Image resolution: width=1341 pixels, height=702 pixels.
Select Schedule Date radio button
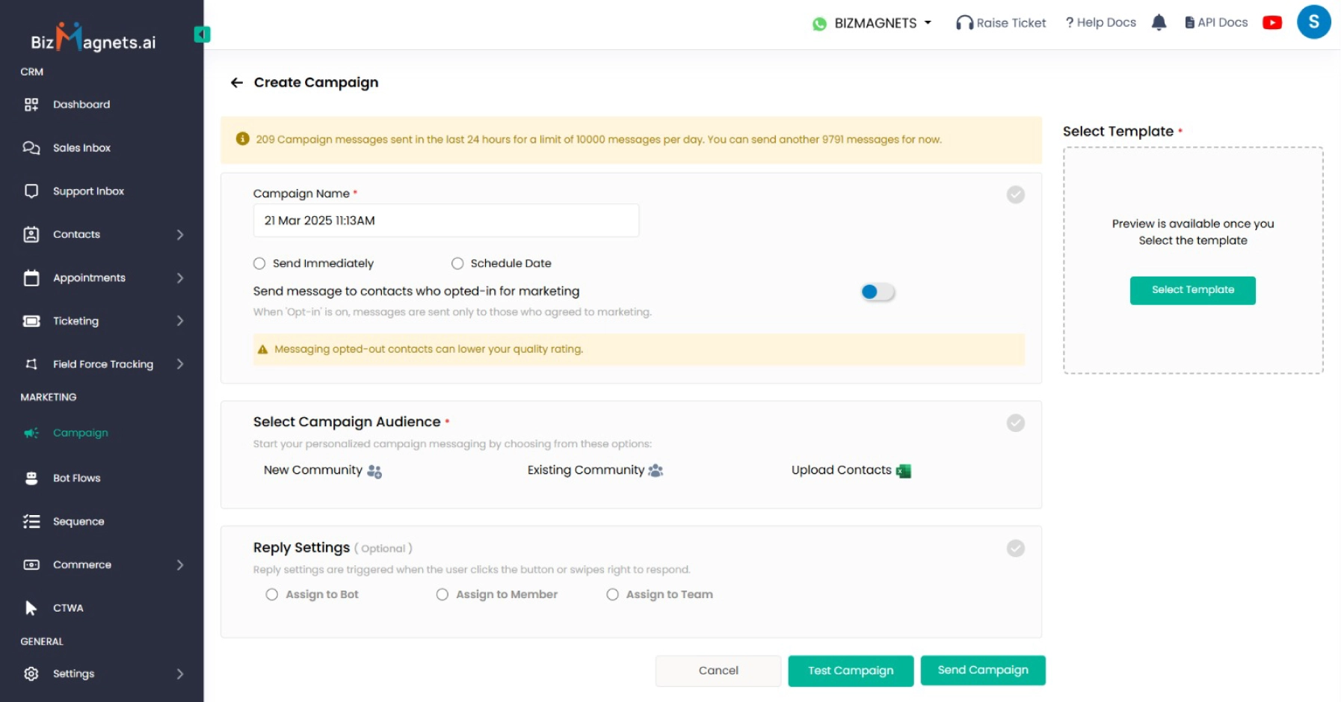457,264
